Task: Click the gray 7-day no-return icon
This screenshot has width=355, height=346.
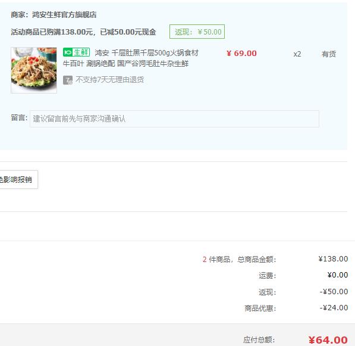Action: click(x=68, y=80)
